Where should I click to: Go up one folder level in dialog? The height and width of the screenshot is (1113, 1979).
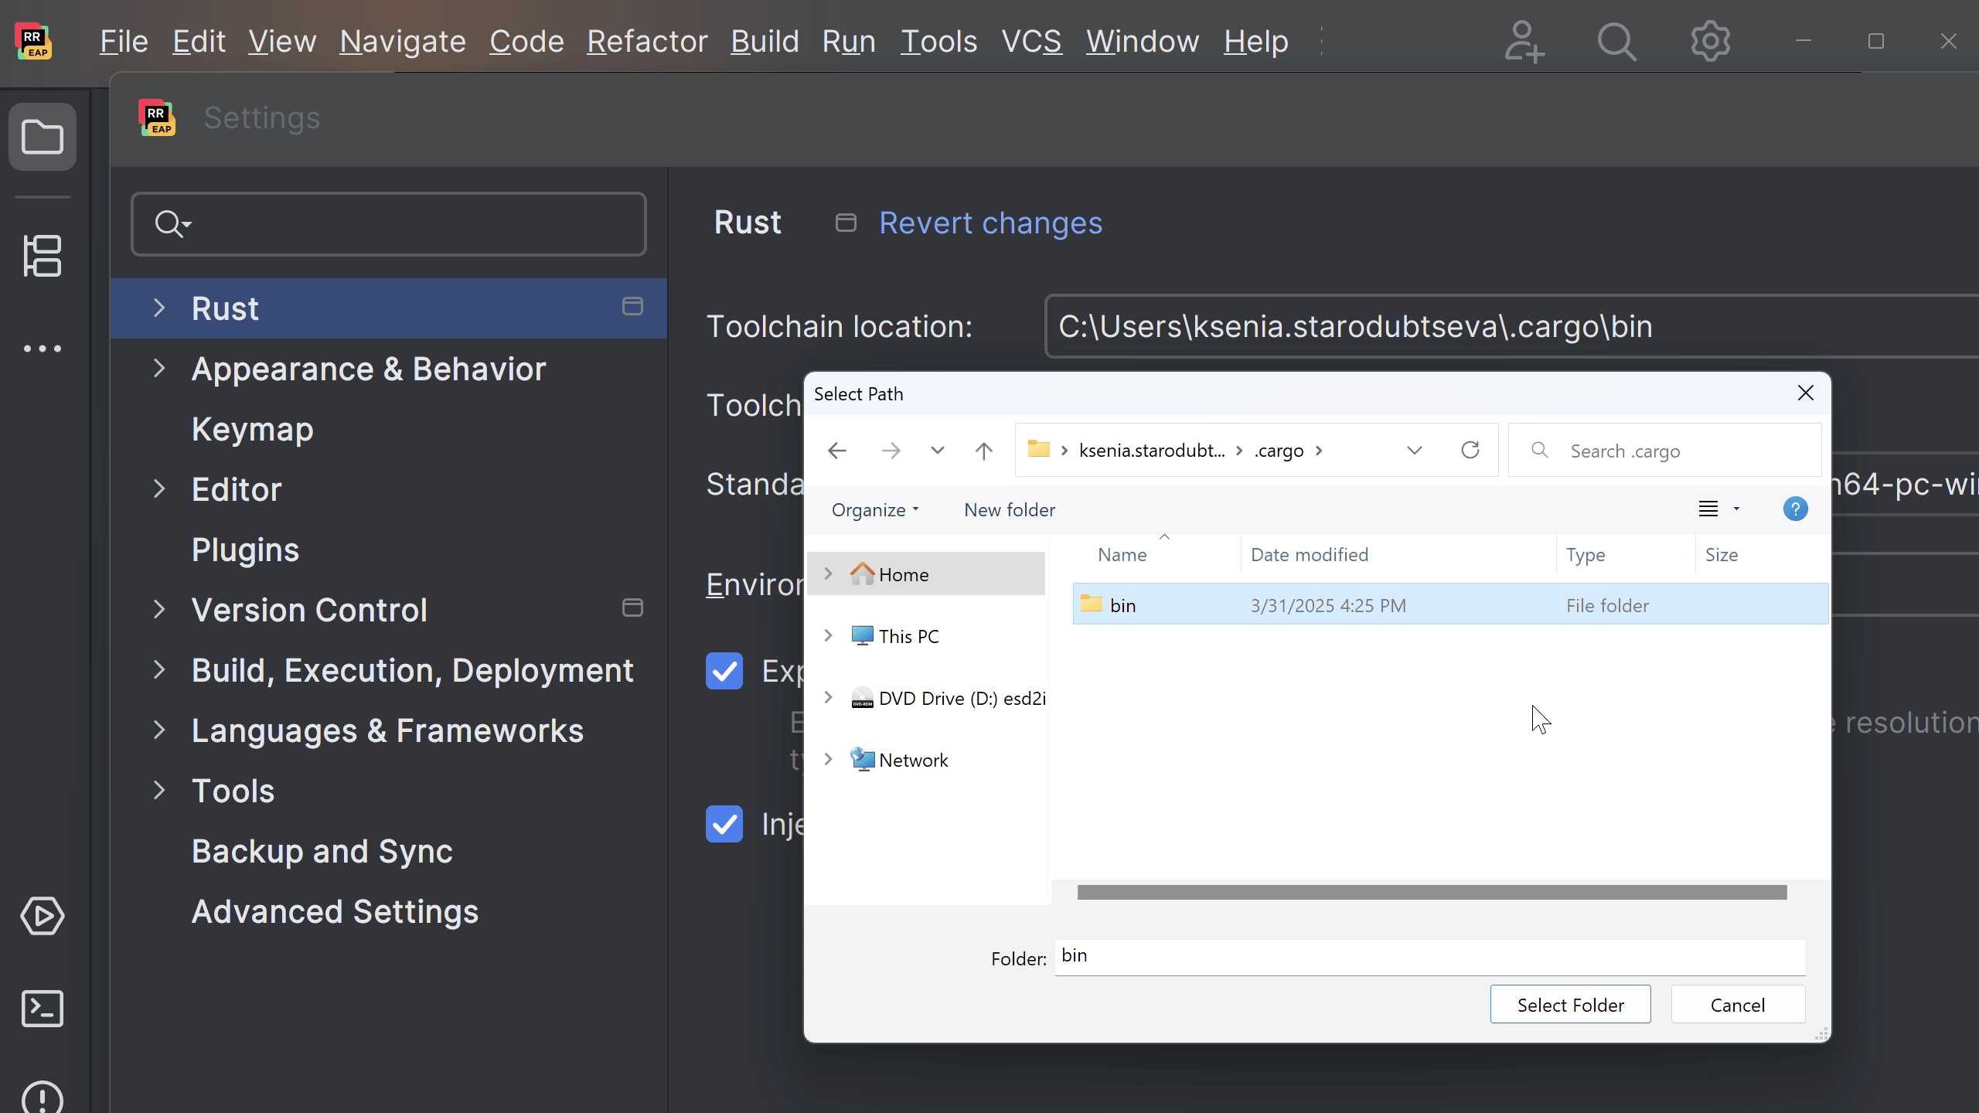point(983,450)
